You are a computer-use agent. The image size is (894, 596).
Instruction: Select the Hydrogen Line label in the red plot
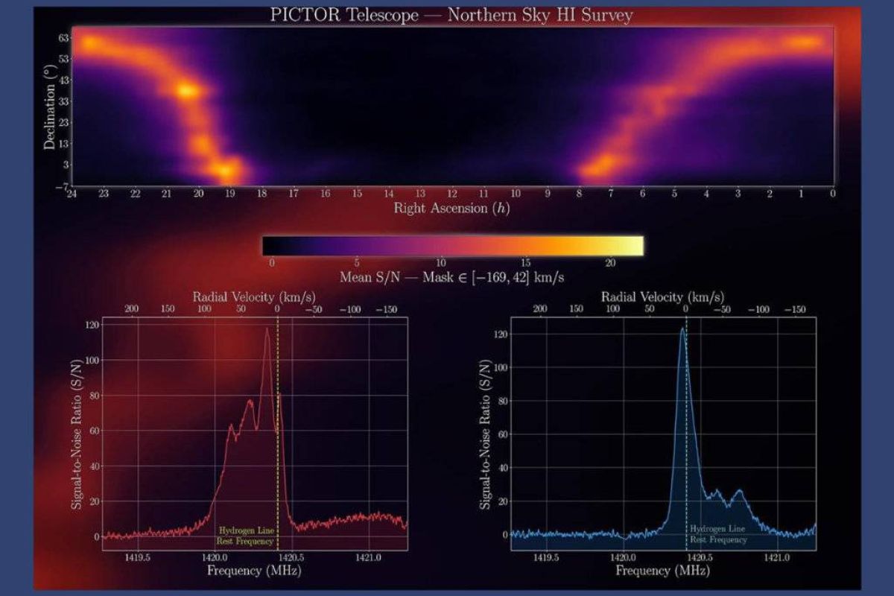coord(246,536)
